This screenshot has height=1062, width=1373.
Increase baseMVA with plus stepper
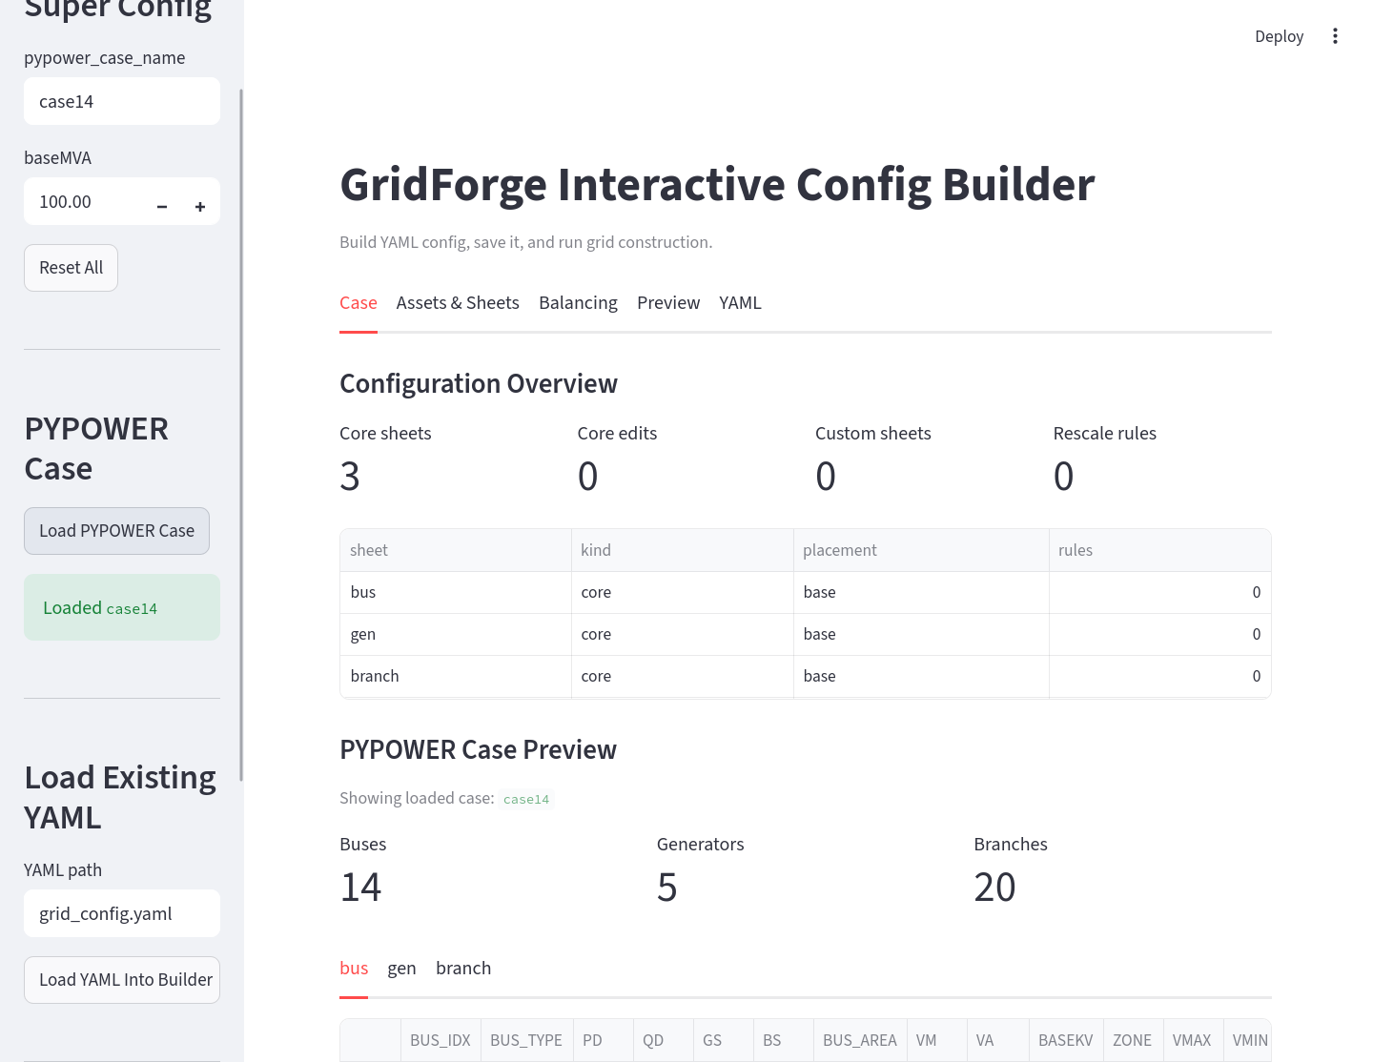coord(200,207)
